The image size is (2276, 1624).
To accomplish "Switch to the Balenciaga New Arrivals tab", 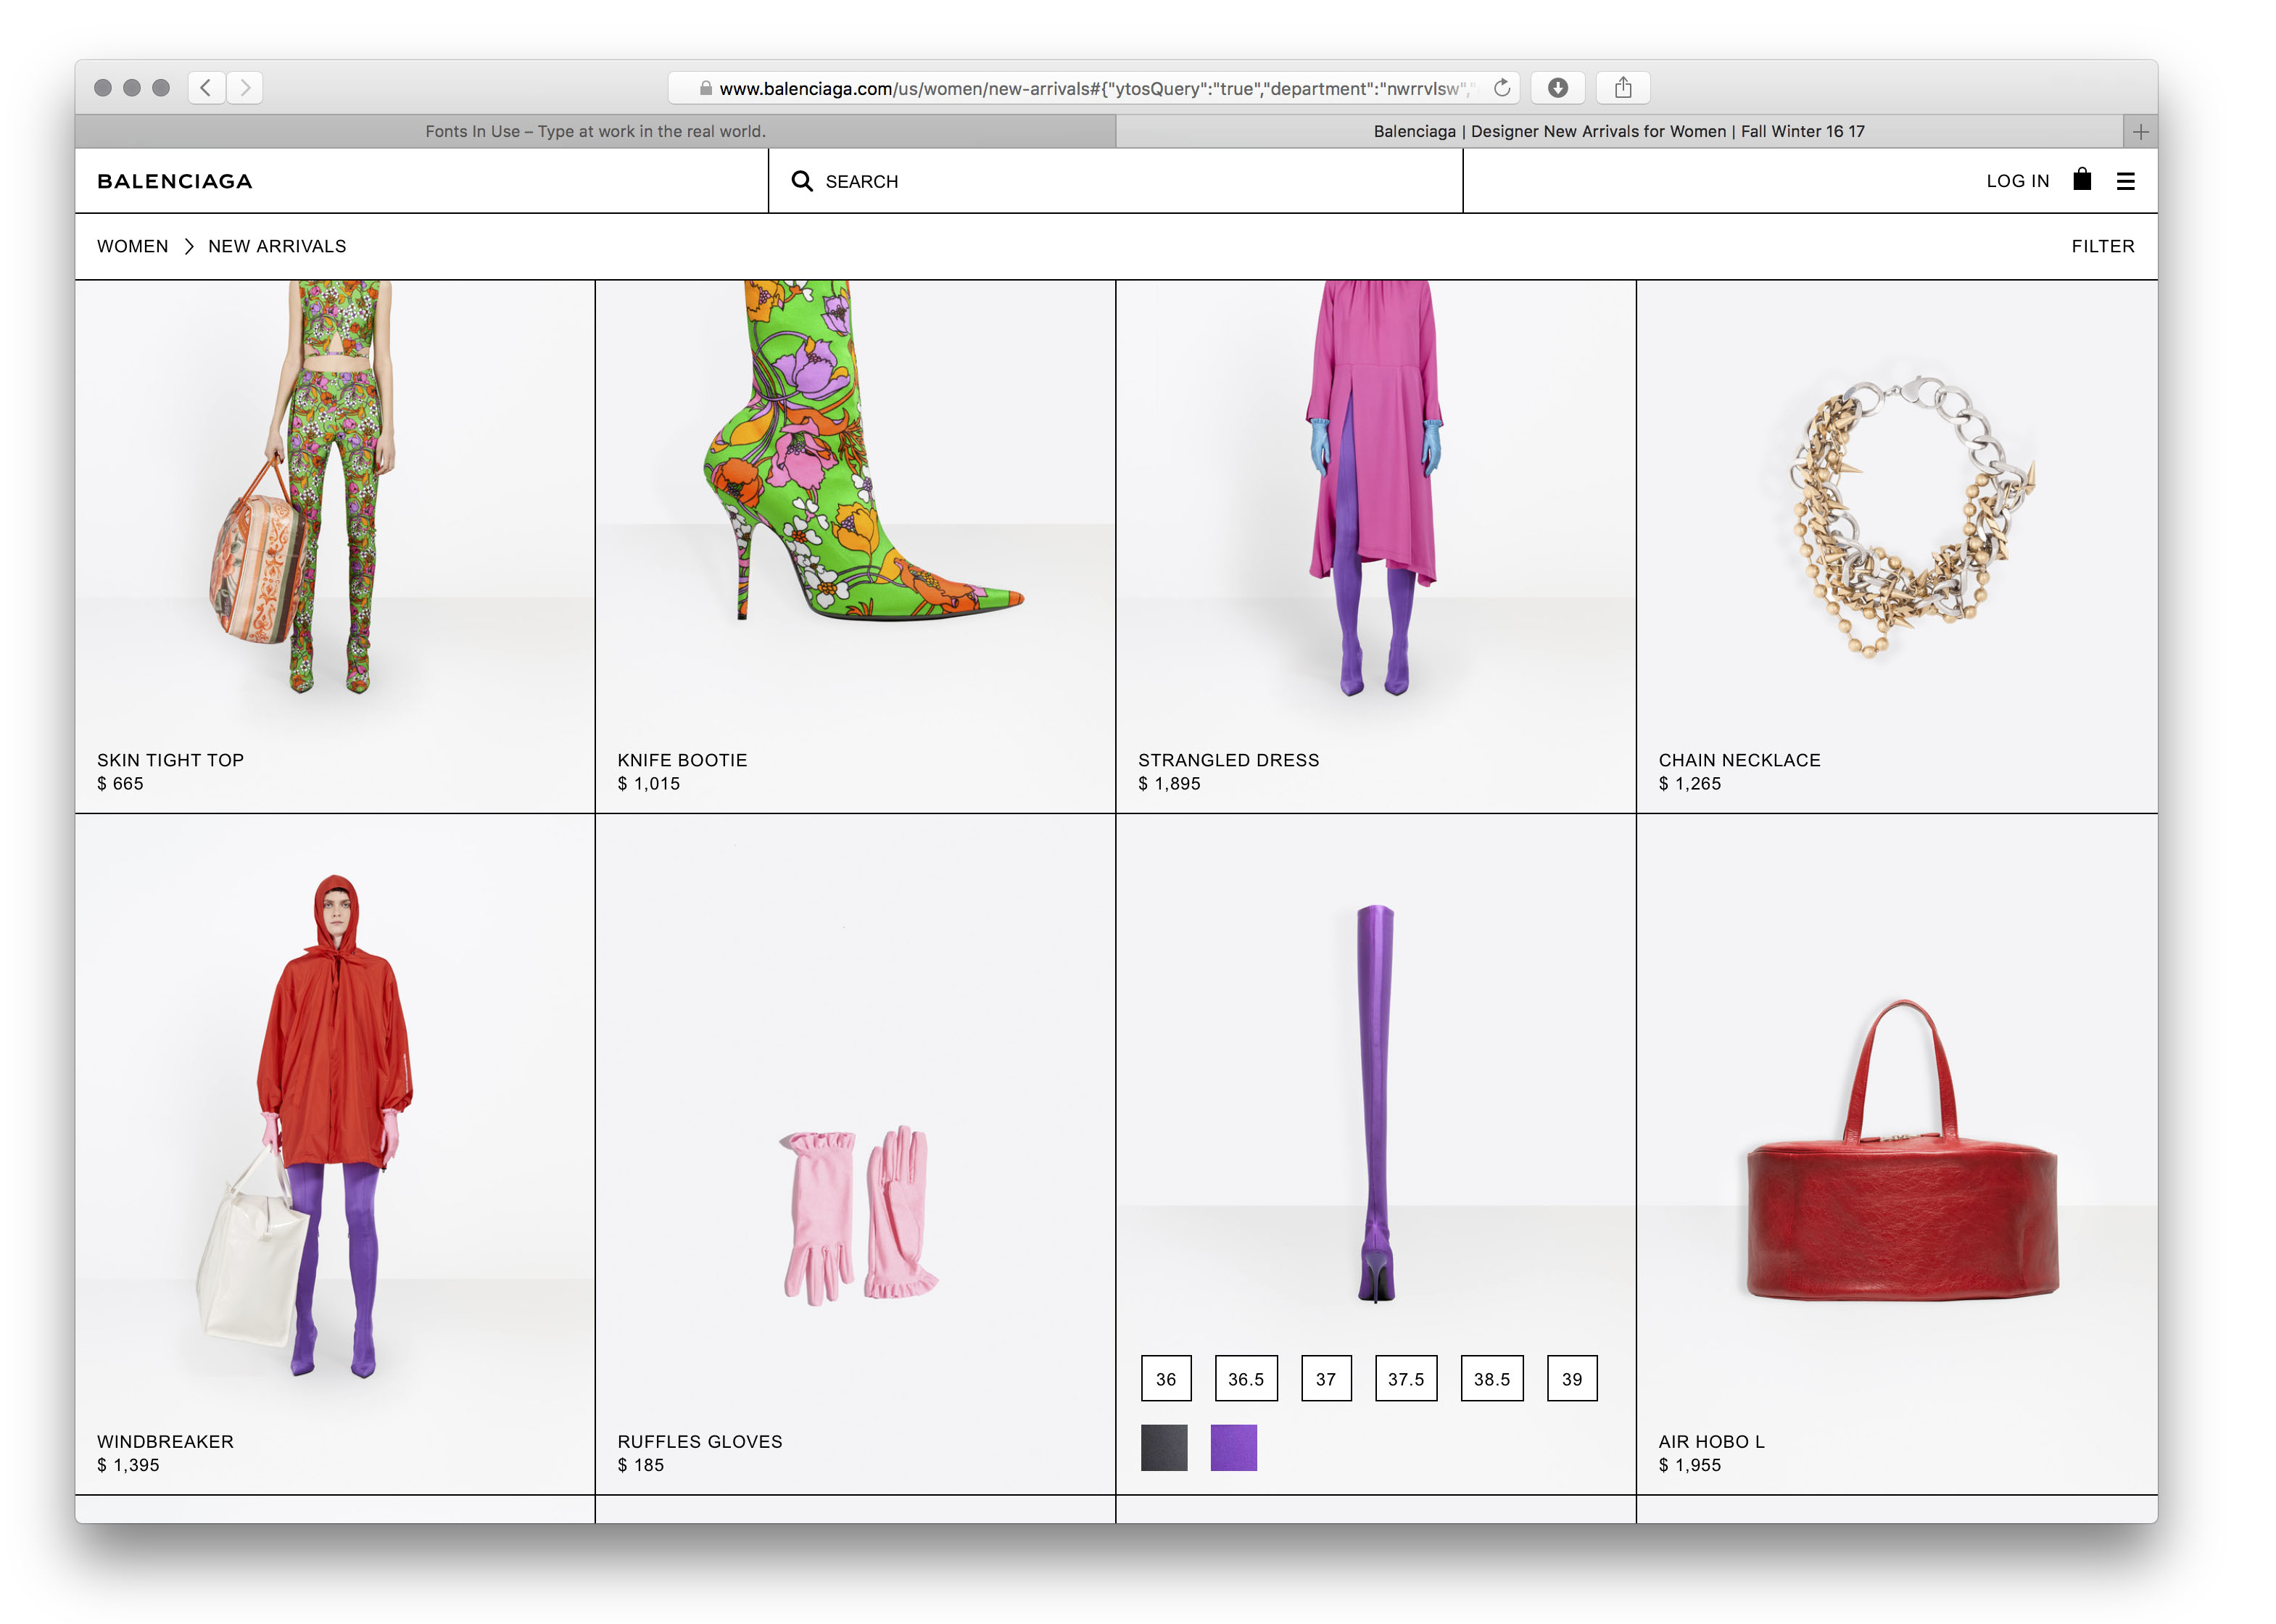I will point(1618,132).
